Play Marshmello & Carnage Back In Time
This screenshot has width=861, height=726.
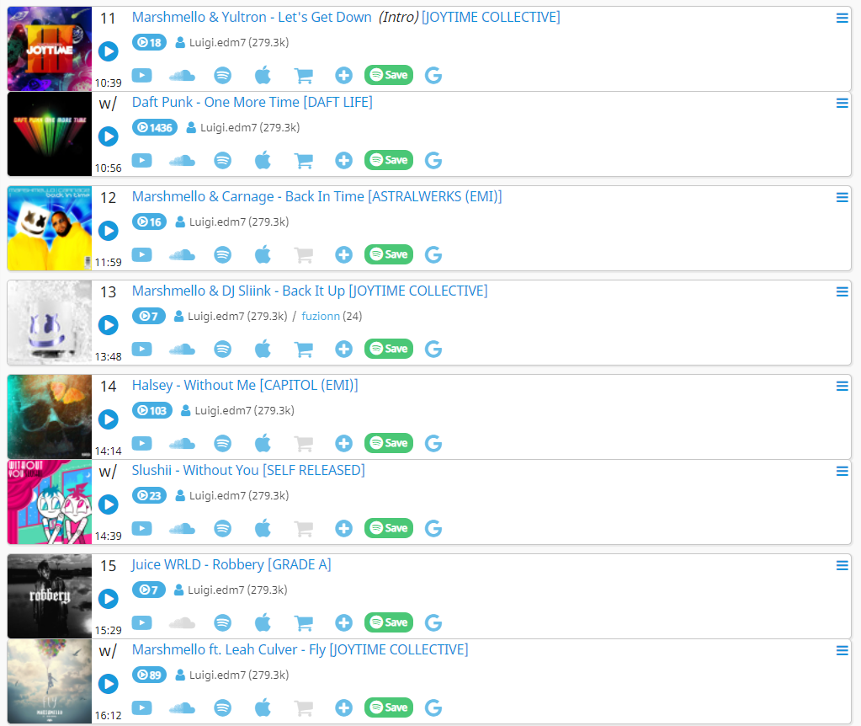click(x=109, y=231)
